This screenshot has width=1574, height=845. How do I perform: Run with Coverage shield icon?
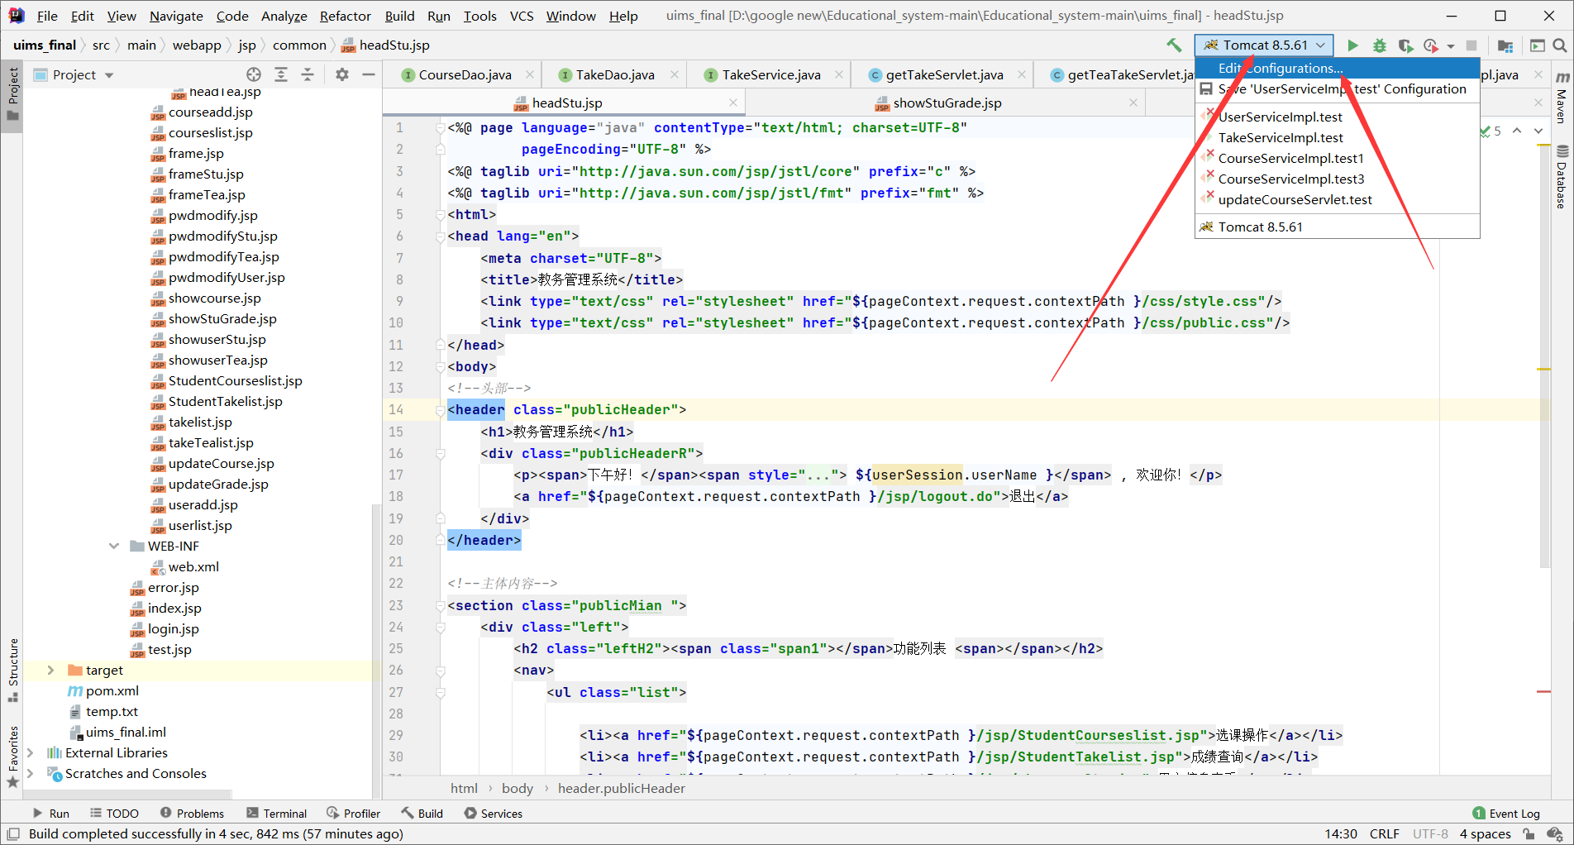click(x=1405, y=45)
